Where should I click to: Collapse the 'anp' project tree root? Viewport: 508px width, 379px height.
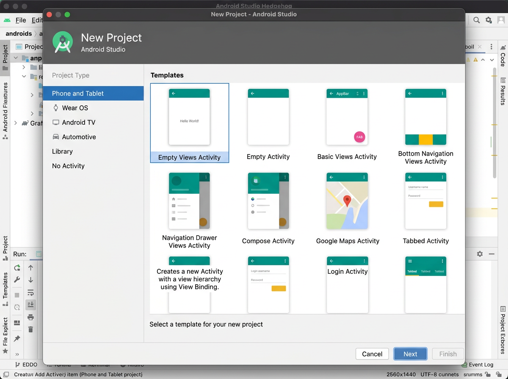(x=16, y=58)
